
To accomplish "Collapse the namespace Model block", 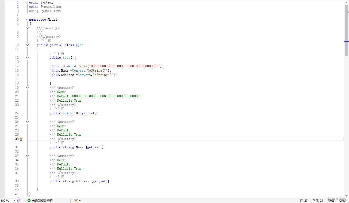I will click(27, 19).
